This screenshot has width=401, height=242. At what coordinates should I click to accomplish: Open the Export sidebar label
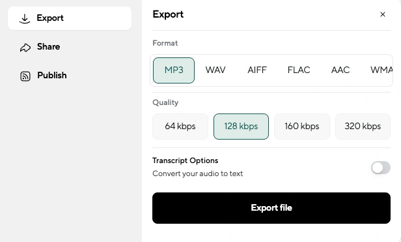point(50,18)
